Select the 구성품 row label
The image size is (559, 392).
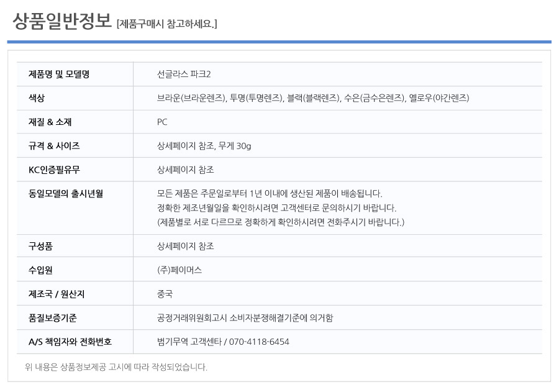coord(40,246)
